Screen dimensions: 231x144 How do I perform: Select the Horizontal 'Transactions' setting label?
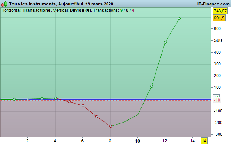[37, 10]
